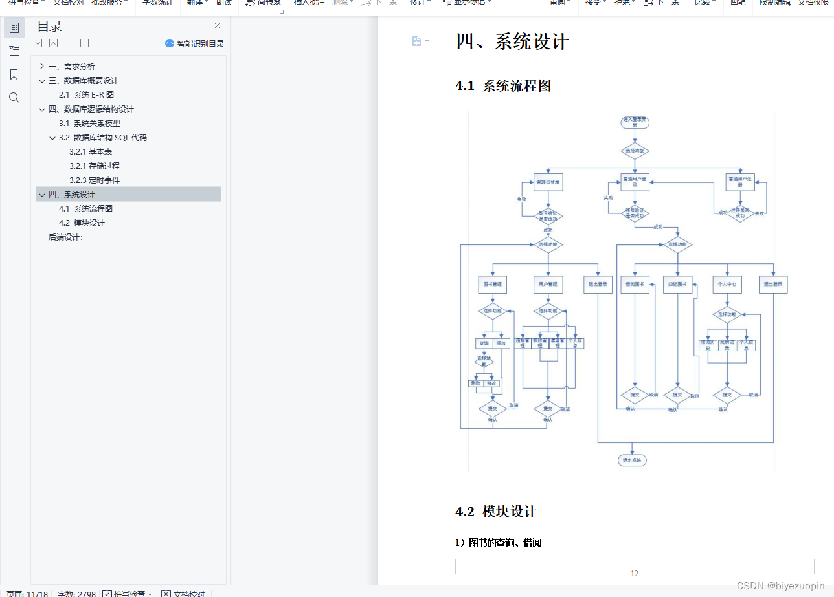Select 3.2 数据库结构 SQL 代码 entry
This screenshot has height=597, width=834.
(x=103, y=137)
